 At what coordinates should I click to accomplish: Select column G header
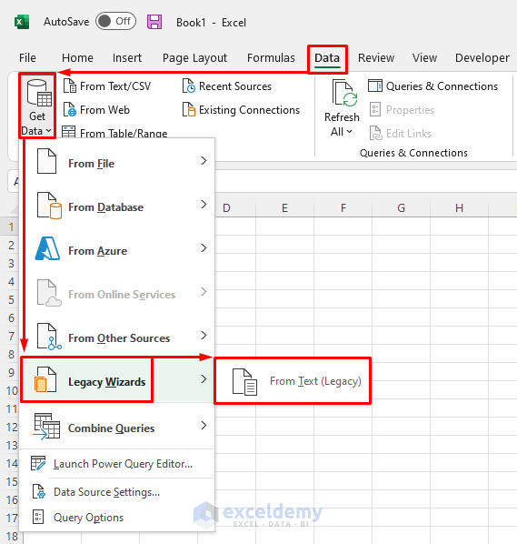[402, 208]
